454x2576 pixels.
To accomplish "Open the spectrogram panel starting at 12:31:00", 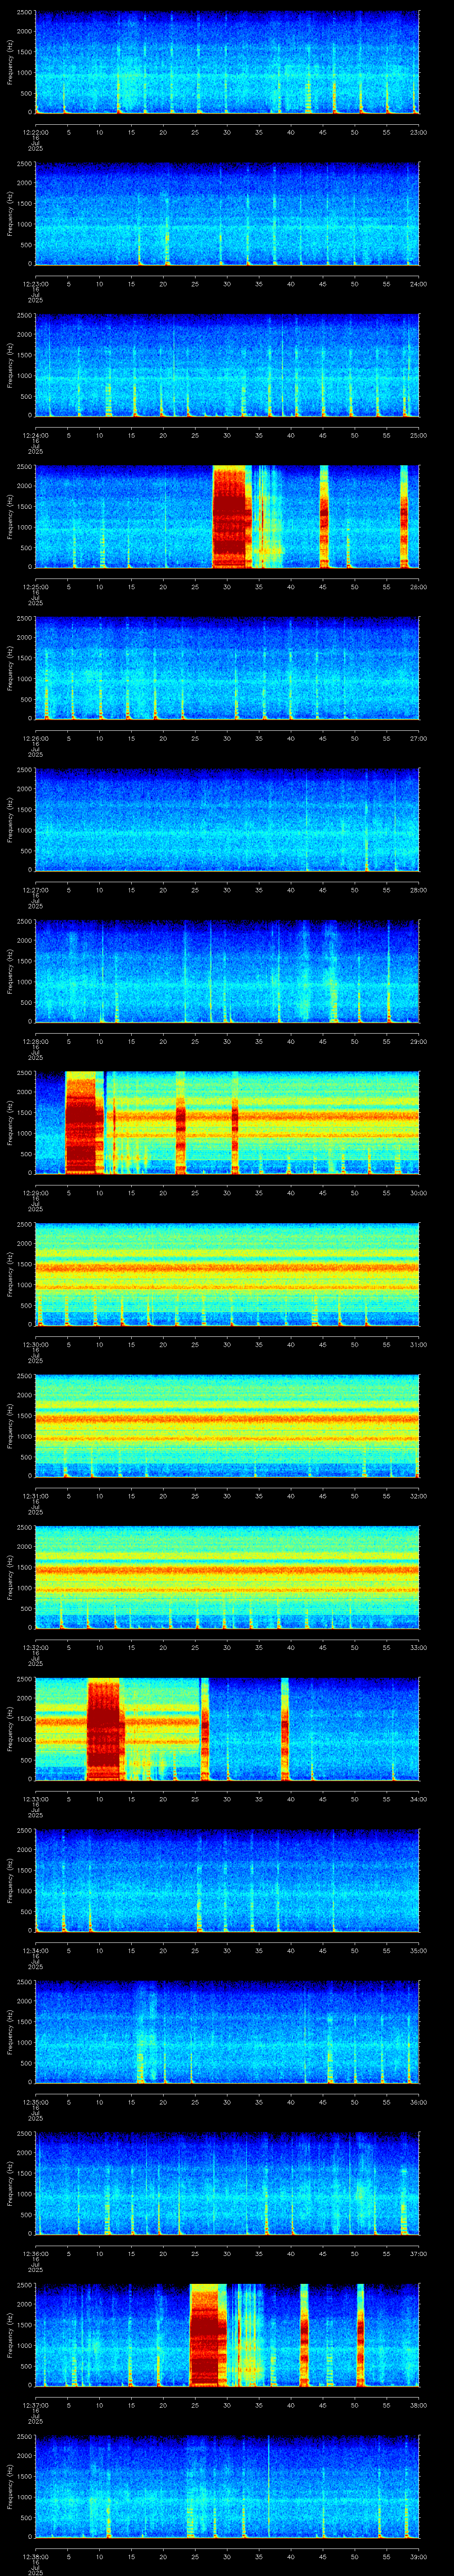I will tap(227, 1426).
